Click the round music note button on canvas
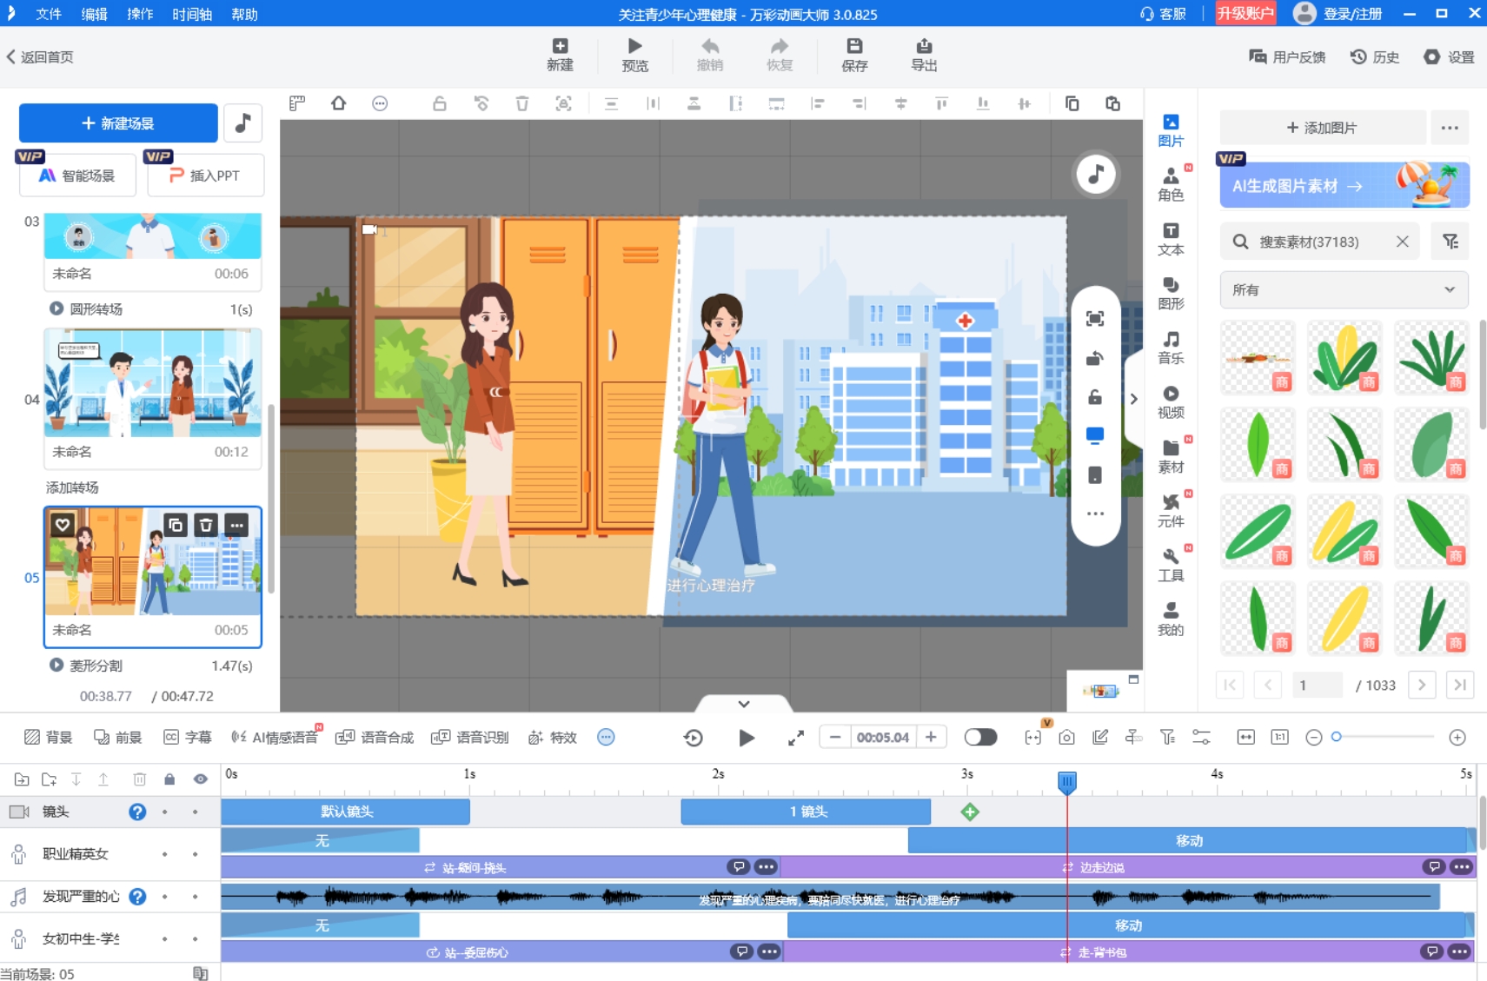Screen dimensions: 1487x981 (x=1095, y=175)
